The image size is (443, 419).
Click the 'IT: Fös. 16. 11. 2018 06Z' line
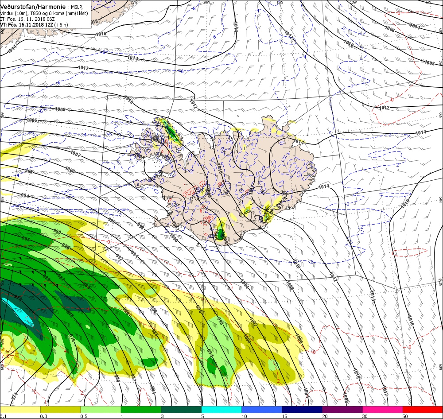click(x=27, y=19)
